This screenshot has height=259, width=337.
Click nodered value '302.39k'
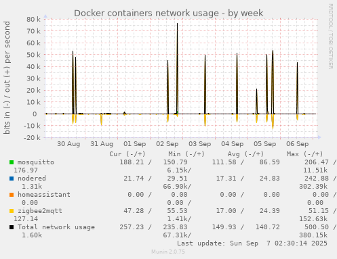point(313,187)
